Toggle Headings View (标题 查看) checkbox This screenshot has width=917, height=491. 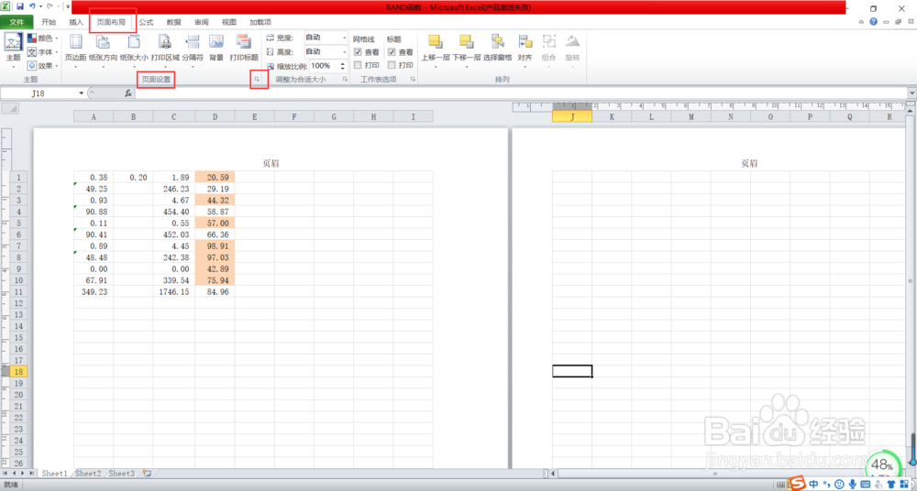point(392,52)
